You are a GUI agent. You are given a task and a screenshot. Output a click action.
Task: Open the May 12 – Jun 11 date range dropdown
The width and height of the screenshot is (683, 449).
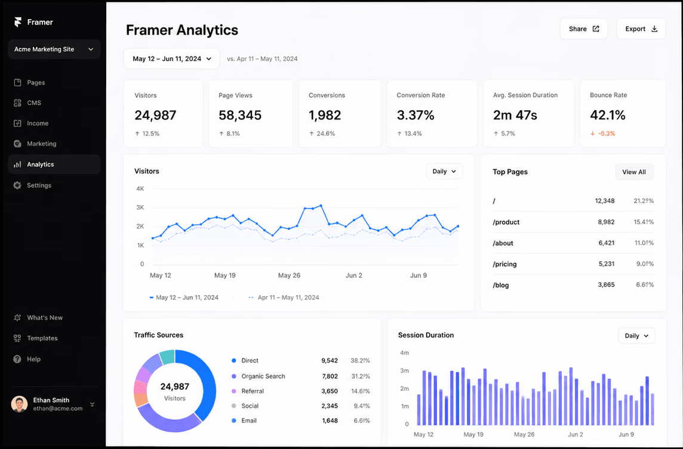171,59
